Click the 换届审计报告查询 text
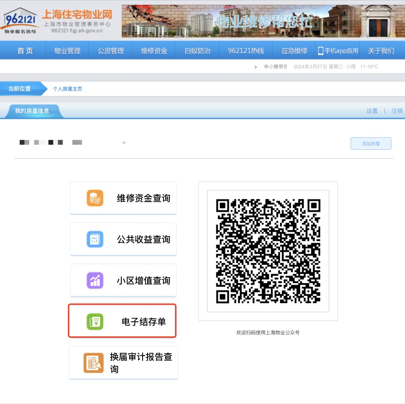The image size is (405, 404). [141, 363]
